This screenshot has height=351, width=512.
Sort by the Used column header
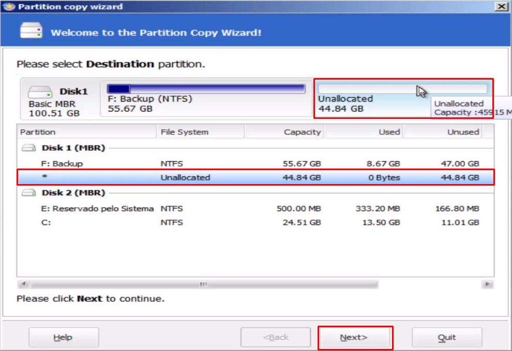coord(364,132)
